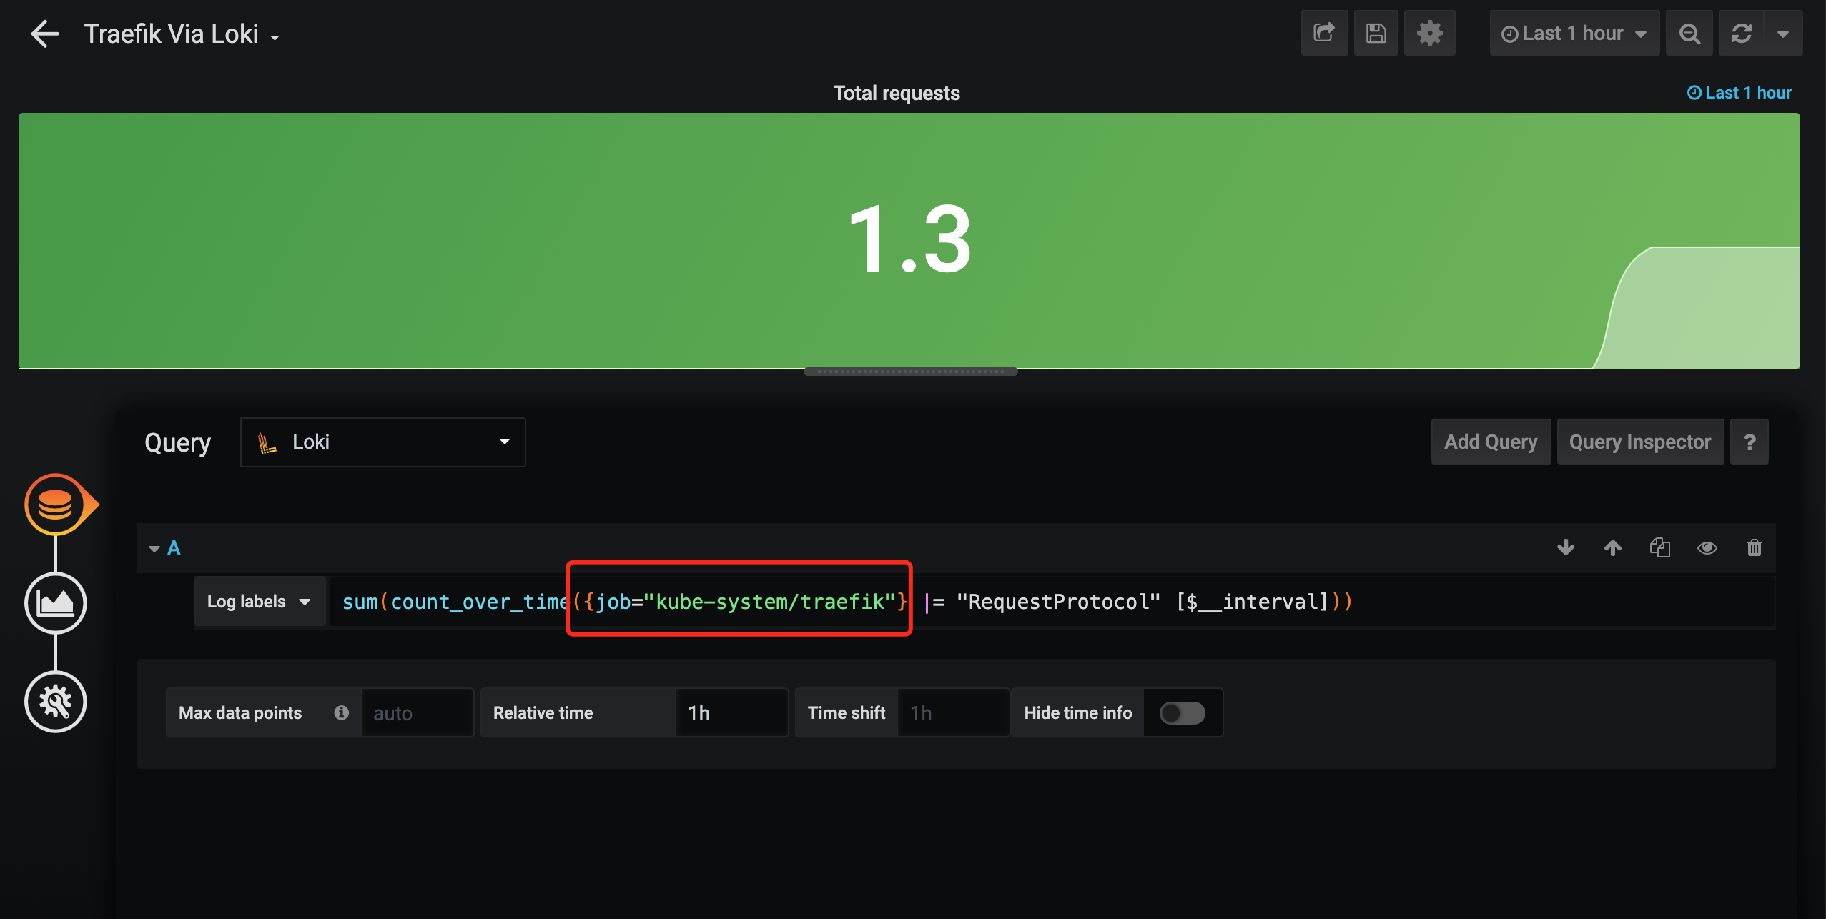
Task: Open the Query Inspector
Action: click(x=1640, y=442)
